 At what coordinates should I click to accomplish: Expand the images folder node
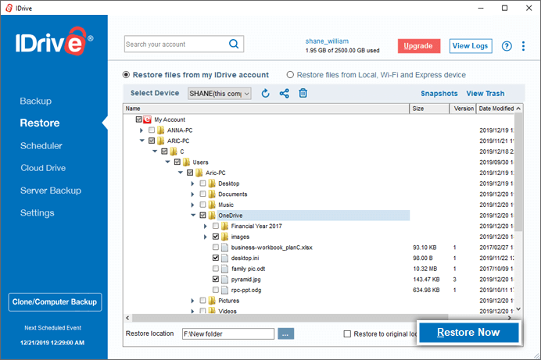tap(206, 237)
